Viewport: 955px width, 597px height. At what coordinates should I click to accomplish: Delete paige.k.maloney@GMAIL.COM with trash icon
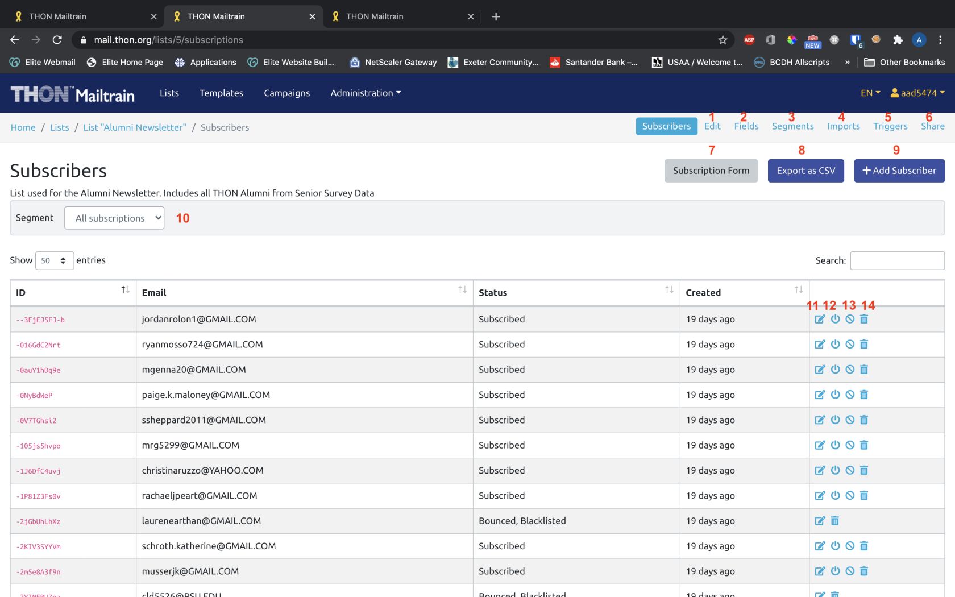pos(864,395)
